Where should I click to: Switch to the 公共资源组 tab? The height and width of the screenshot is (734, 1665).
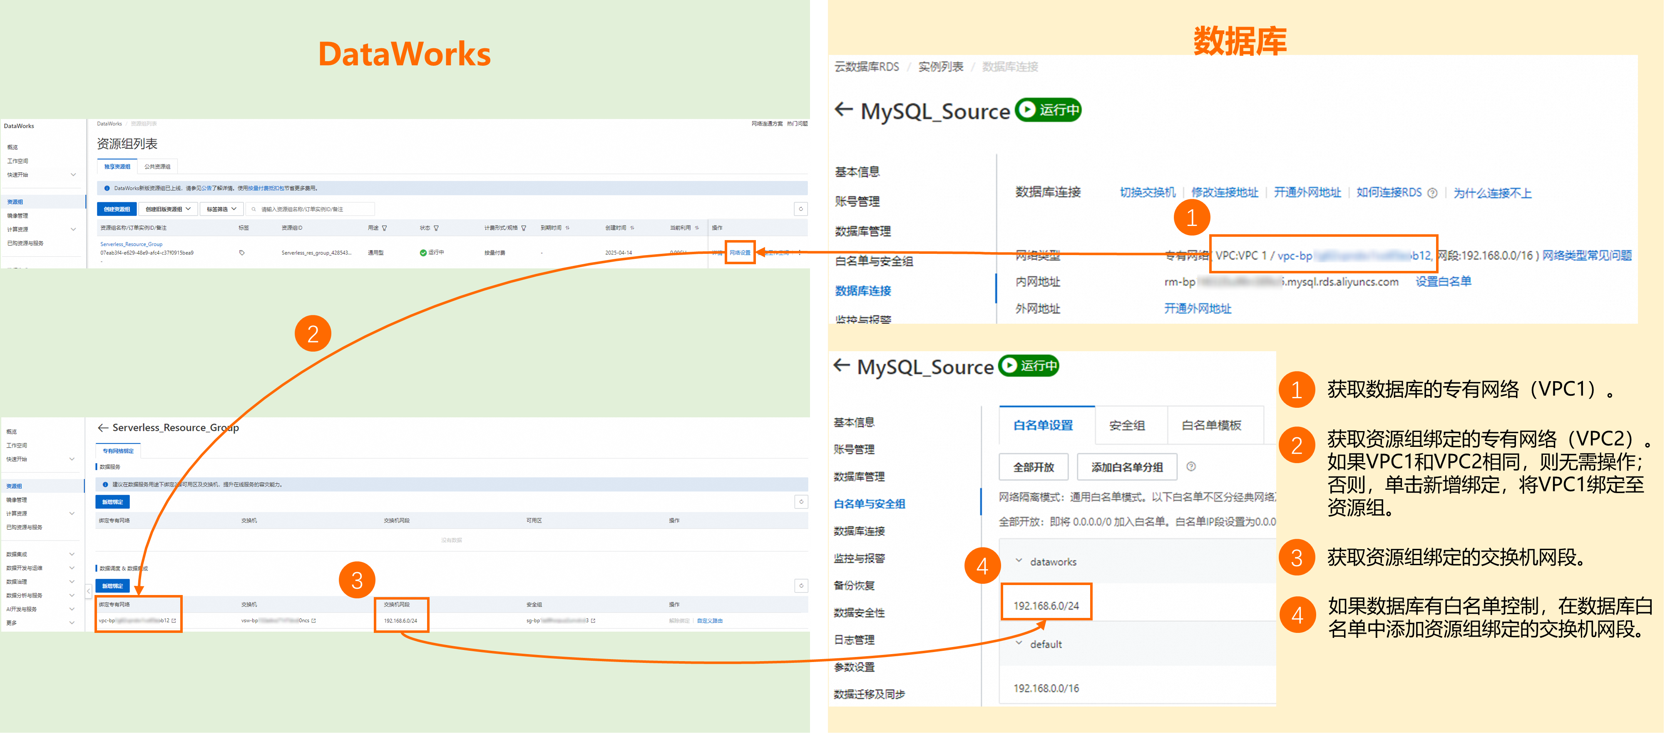[x=157, y=167]
